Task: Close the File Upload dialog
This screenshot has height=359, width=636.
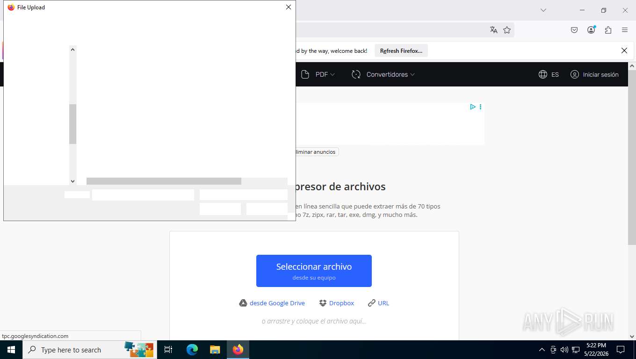Action: pyautogui.click(x=289, y=7)
